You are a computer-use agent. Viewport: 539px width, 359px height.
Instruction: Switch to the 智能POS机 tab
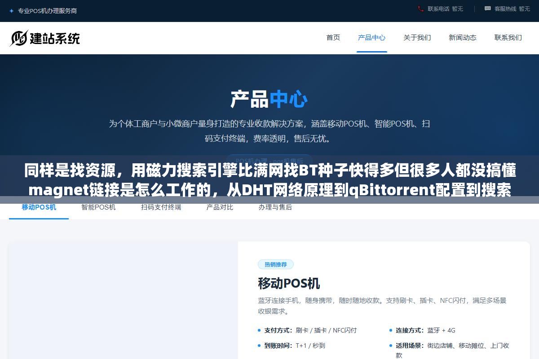pos(98,207)
